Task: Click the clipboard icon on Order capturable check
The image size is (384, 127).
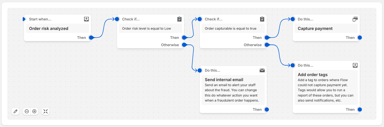Action: [262, 19]
